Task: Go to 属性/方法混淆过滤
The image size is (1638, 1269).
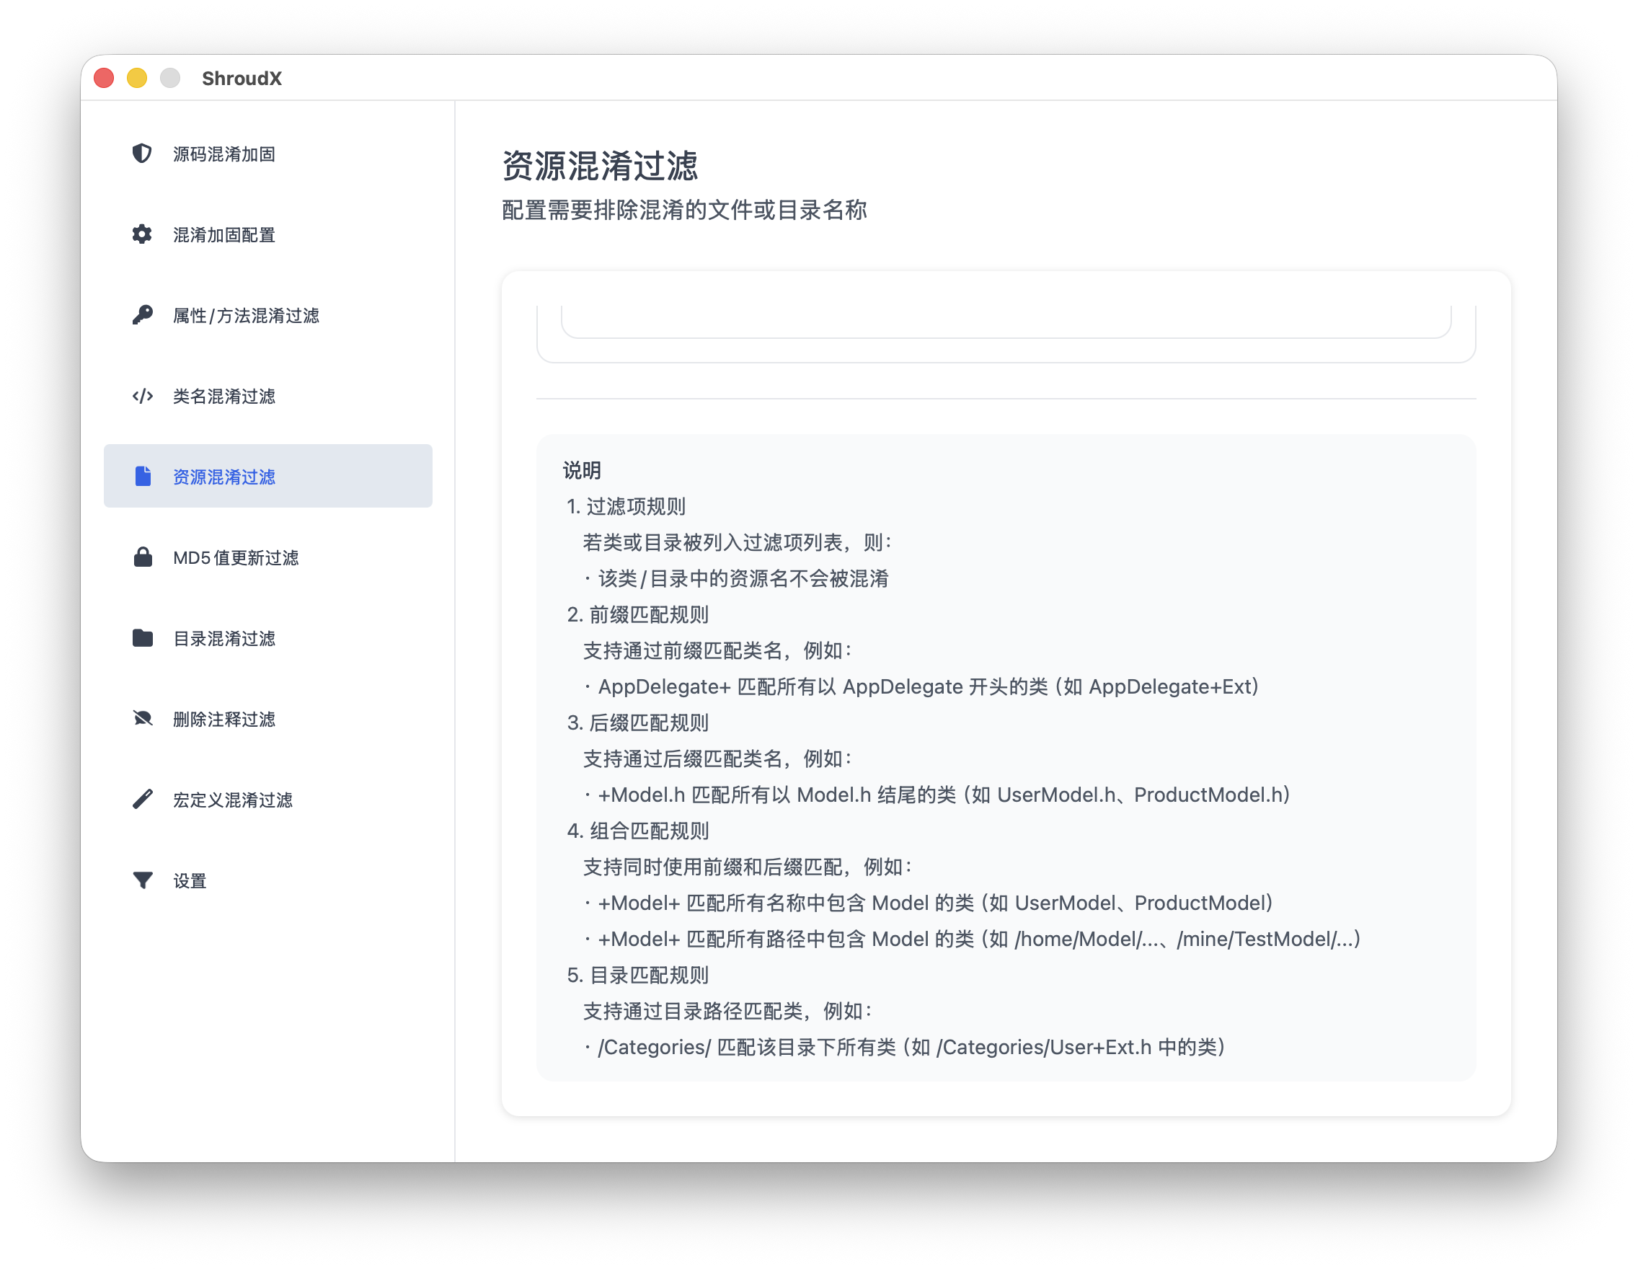Action: tap(267, 315)
